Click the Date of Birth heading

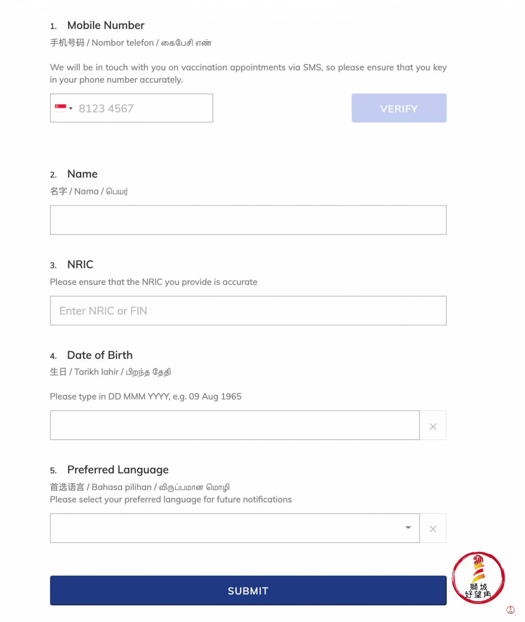click(100, 355)
